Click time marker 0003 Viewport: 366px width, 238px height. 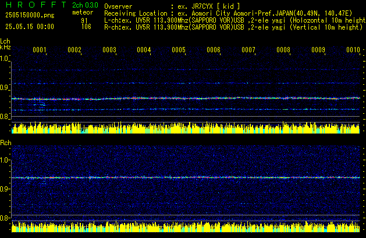[109, 50]
